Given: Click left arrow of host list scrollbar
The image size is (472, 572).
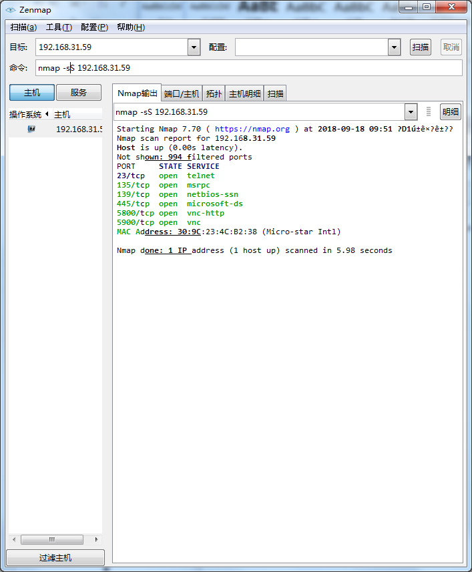Looking at the screenshot, I should point(14,539).
